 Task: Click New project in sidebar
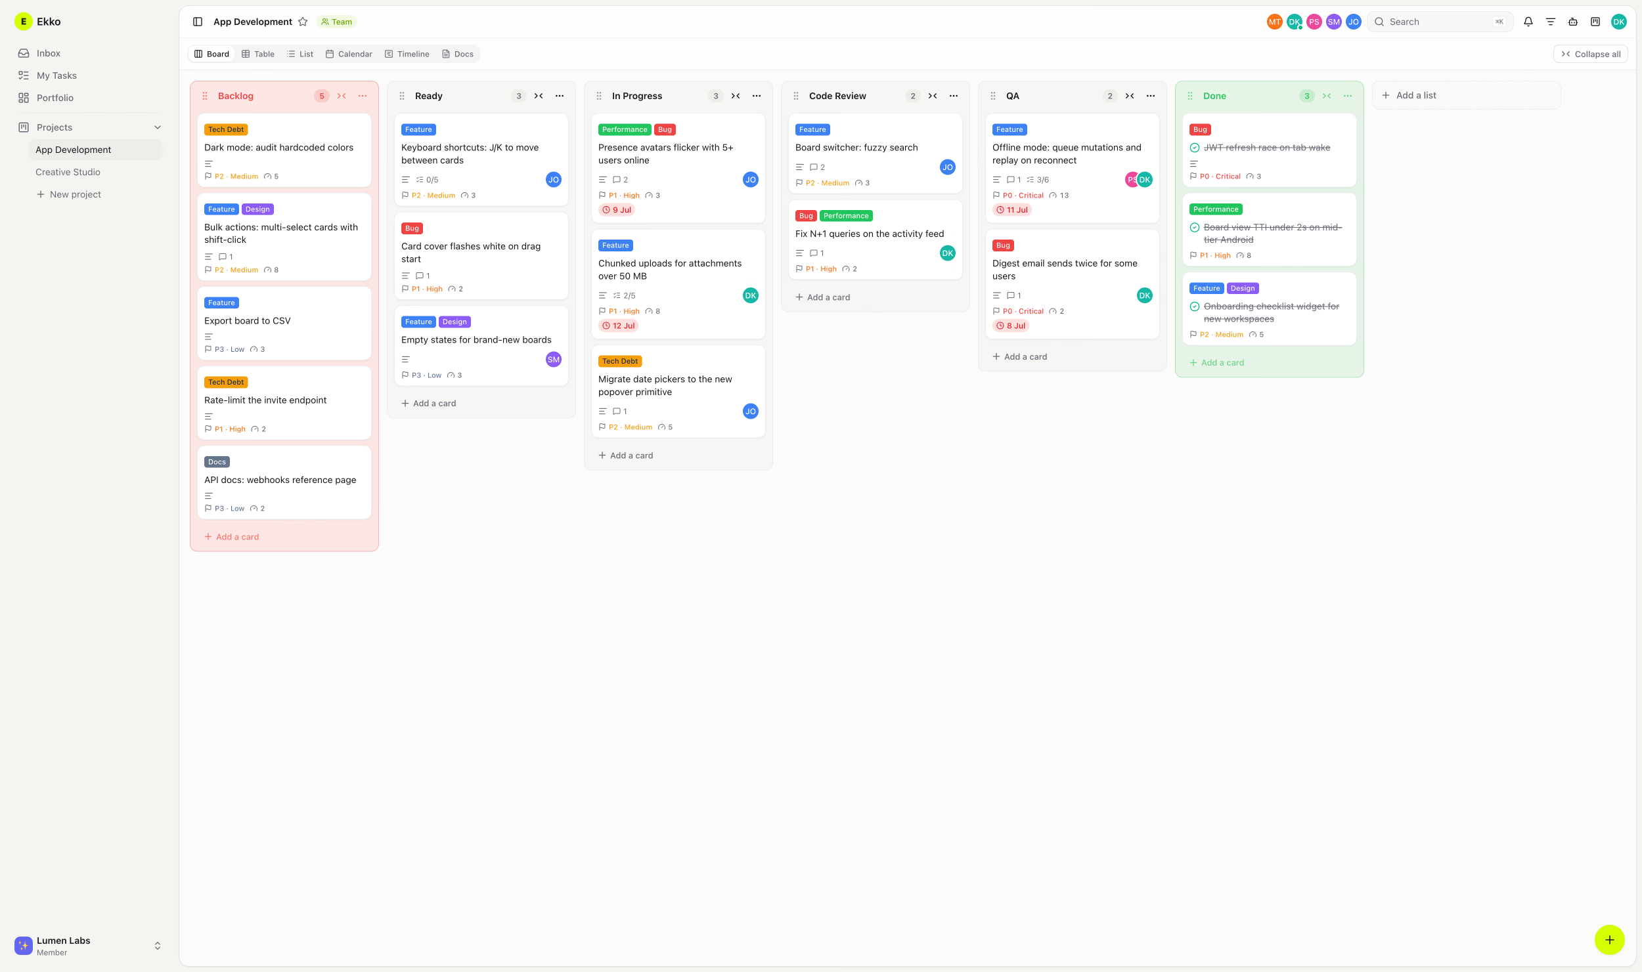[69, 194]
